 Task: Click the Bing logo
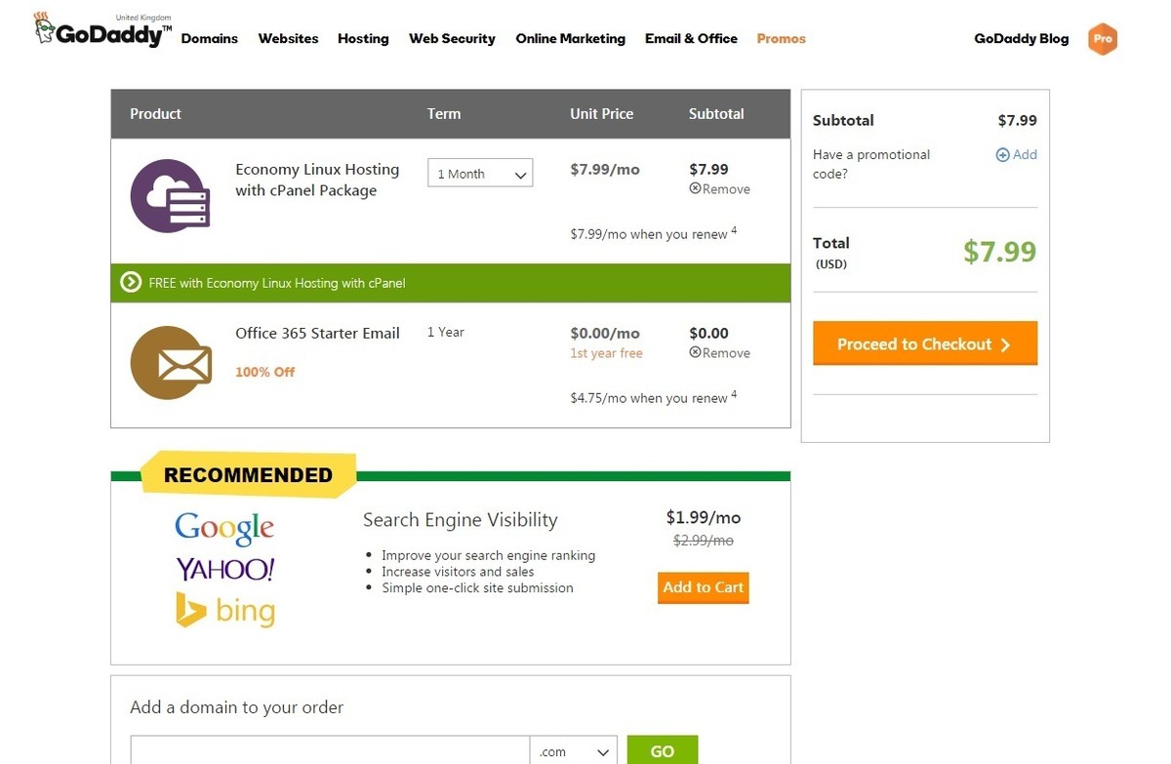(x=225, y=610)
